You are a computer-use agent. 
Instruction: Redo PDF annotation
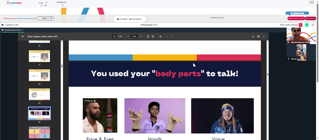click(172, 36)
